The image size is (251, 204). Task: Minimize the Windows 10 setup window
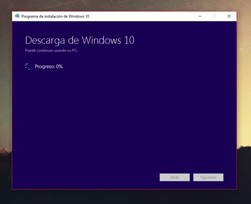pos(200,16)
